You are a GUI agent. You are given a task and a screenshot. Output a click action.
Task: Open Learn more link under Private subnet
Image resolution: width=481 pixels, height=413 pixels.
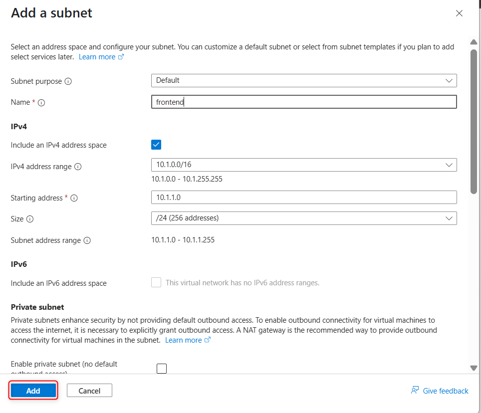click(188, 340)
